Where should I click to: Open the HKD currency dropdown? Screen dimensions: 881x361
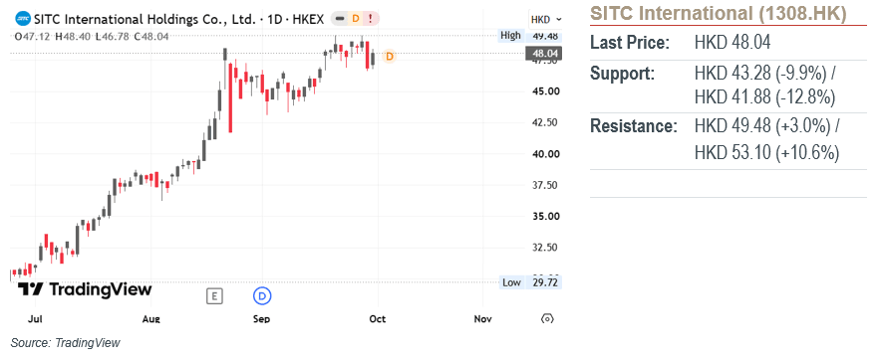pos(546,20)
